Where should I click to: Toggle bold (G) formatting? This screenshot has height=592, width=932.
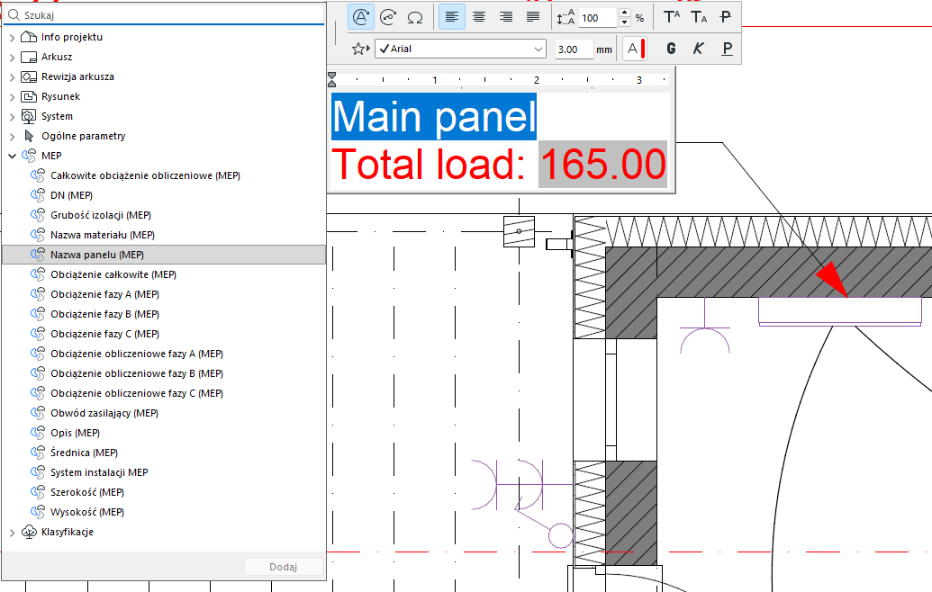point(671,49)
